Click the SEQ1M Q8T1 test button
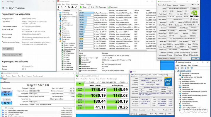211x117 pixels. coord(80,89)
